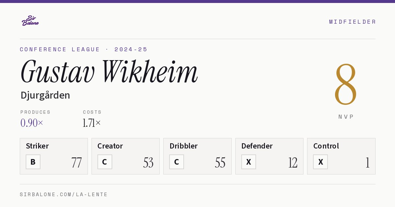The image size is (395, 207).
Task: Select the Striker stat card
Action: [54, 156]
